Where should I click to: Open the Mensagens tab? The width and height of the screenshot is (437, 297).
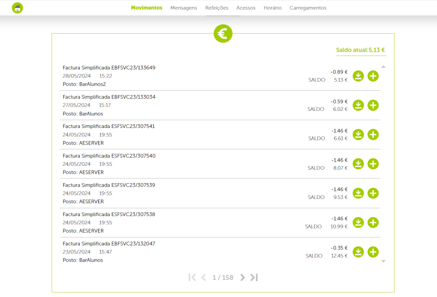(x=184, y=8)
